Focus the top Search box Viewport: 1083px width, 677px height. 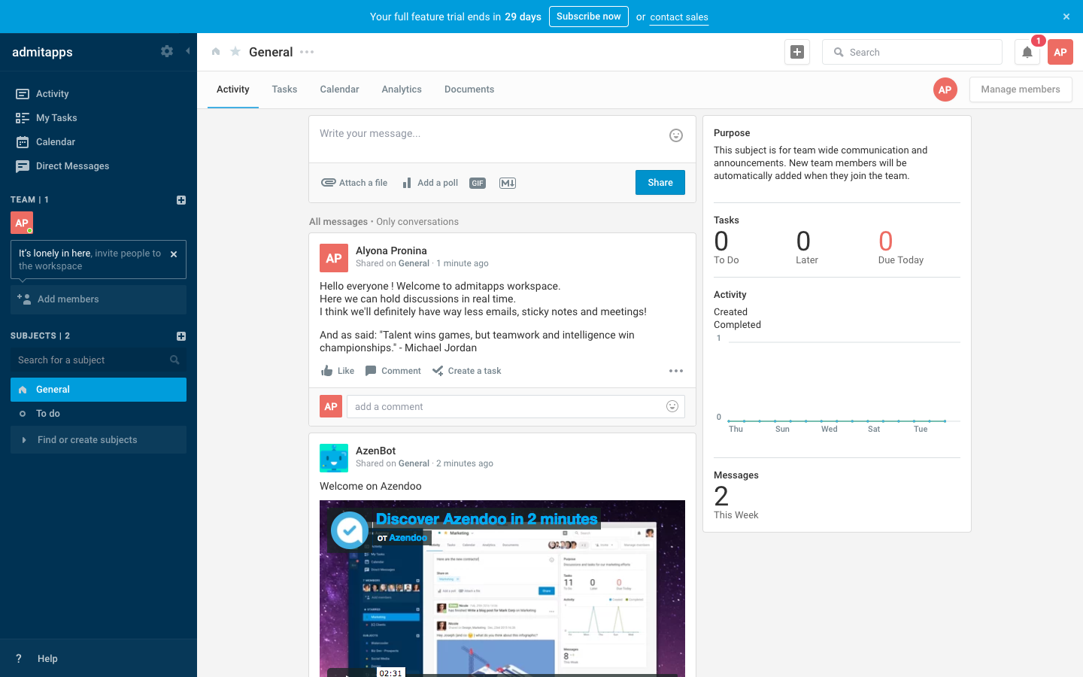tap(912, 52)
